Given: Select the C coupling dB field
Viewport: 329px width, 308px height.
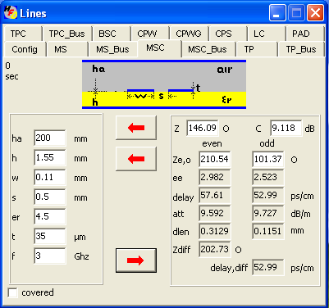Looking at the screenshot, I should 286,128.
